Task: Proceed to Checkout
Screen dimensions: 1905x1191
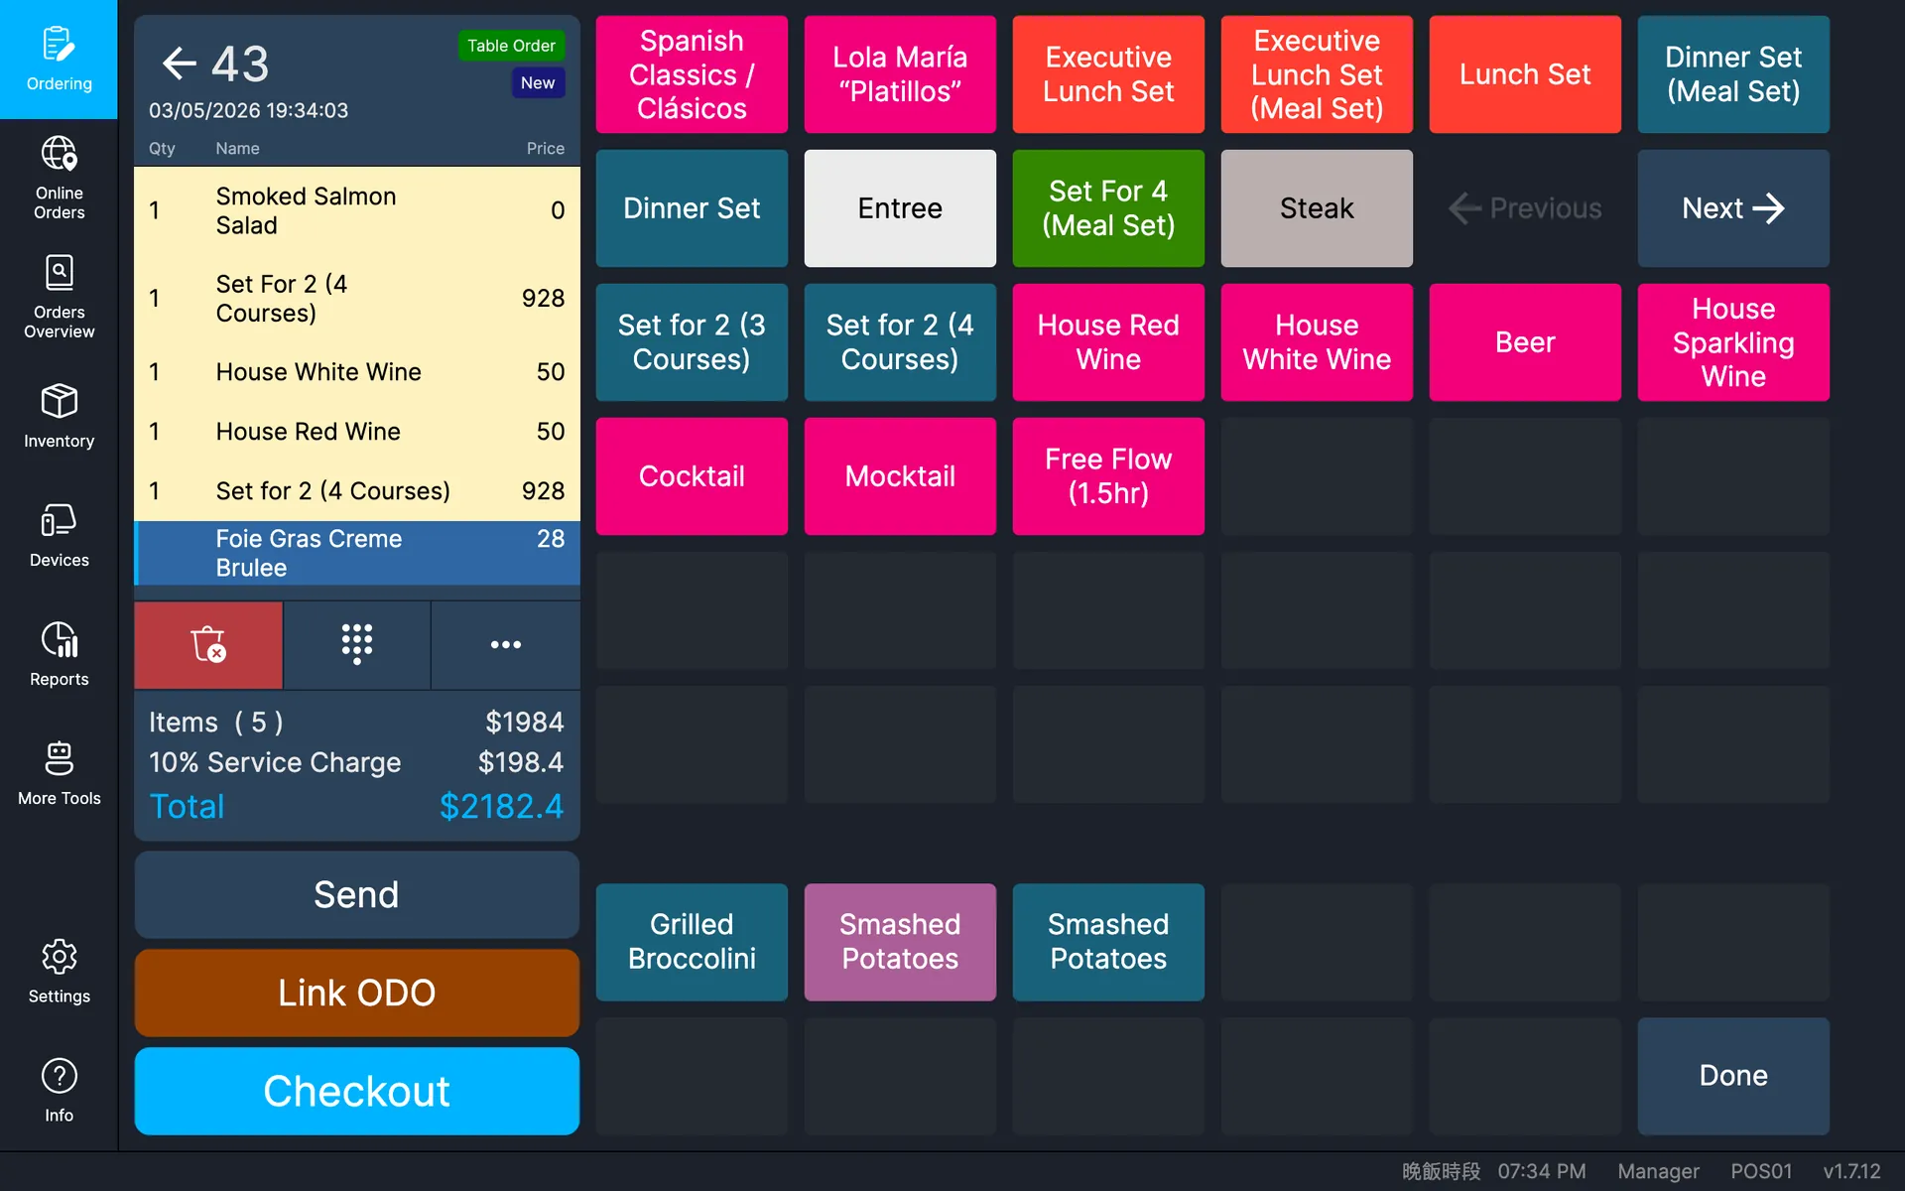Action: coord(357,1091)
